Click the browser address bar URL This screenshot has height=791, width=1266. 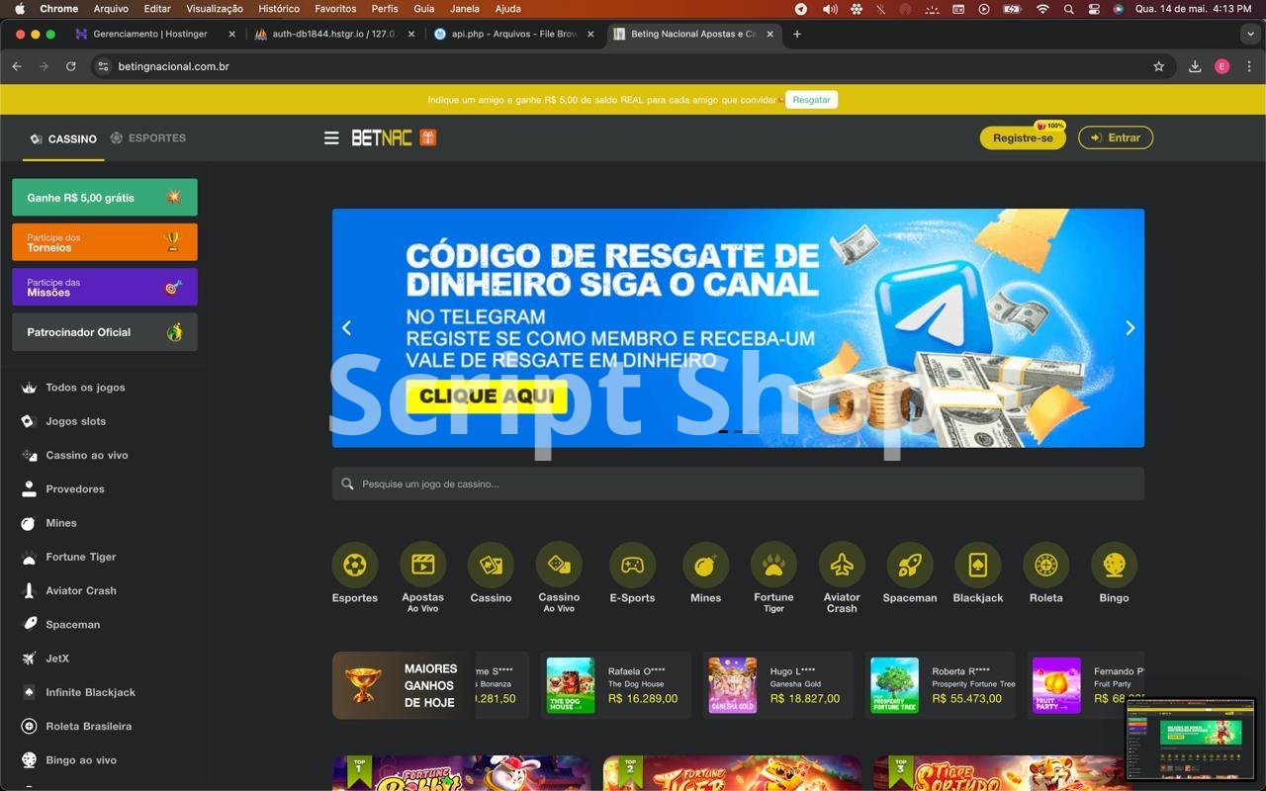pos(174,66)
